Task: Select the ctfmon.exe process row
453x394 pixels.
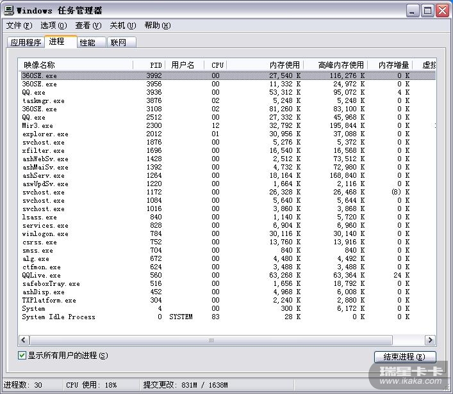Action: coord(227,267)
